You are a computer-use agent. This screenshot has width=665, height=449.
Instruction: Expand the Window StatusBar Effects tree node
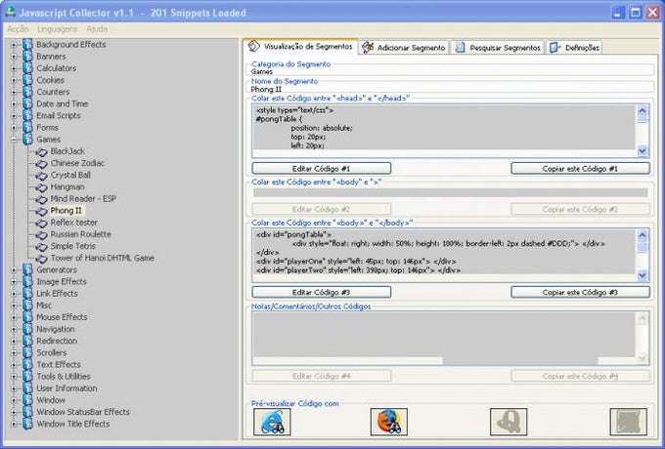[14, 412]
